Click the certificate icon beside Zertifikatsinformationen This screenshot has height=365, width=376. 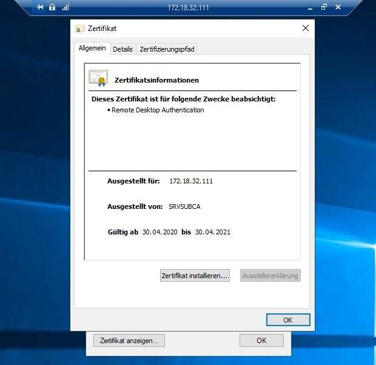pos(98,78)
